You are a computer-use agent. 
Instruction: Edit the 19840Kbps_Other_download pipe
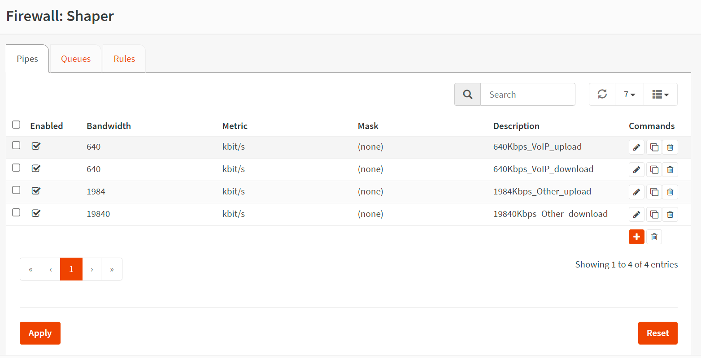(x=636, y=214)
